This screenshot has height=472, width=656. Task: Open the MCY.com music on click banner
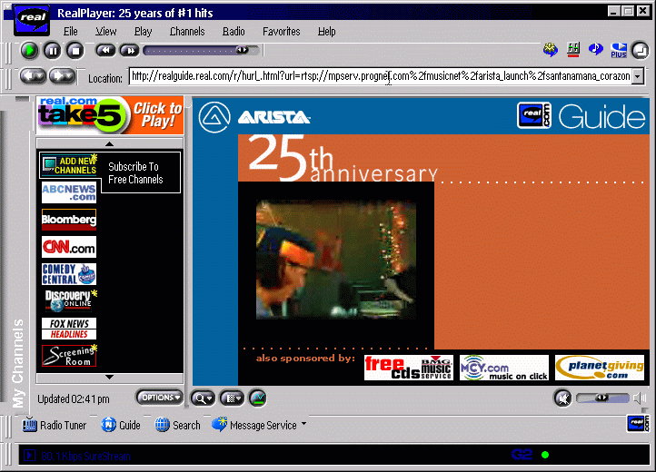coord(503,368)
